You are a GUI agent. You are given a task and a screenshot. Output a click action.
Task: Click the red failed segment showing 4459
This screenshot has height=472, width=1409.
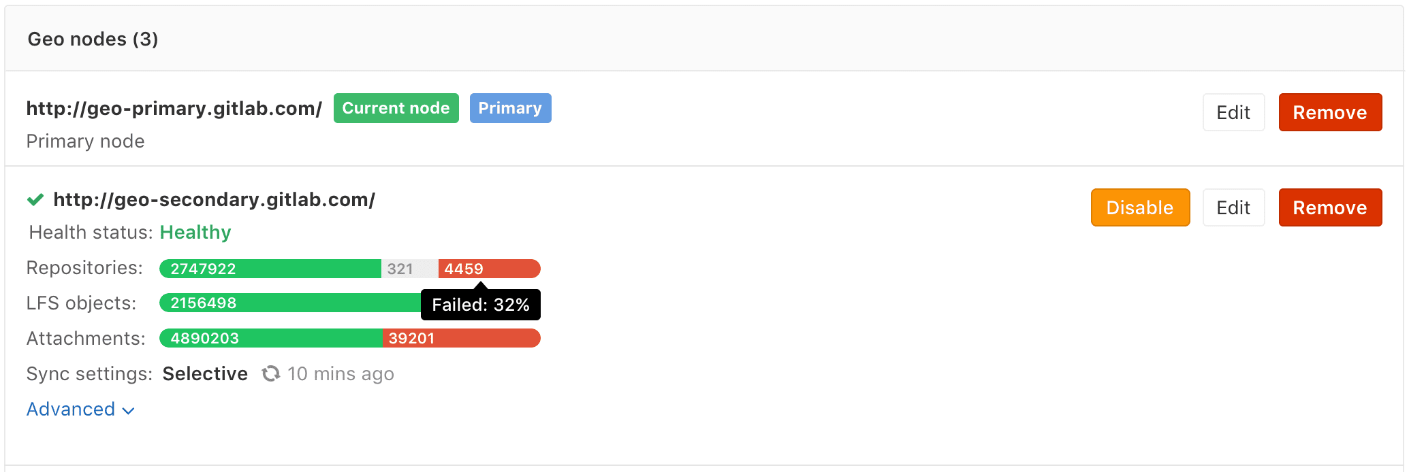click(x=489, y=269)
